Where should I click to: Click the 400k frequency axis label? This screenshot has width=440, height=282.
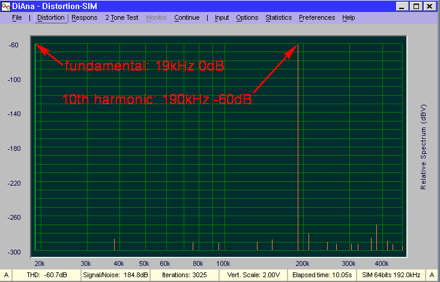[x=382, y=263]
